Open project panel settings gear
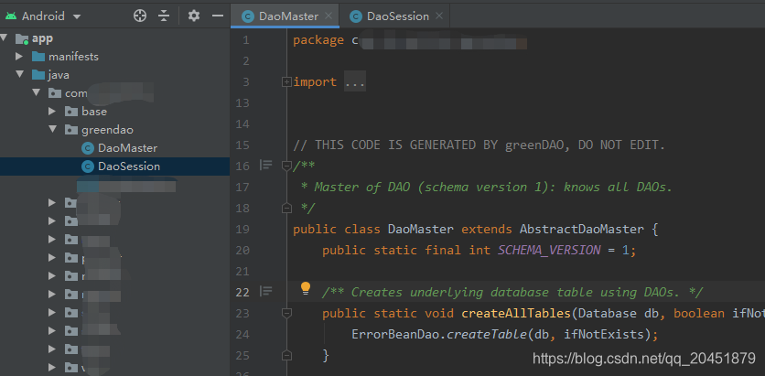Screen dimensions: 765x376 click(194, 16)
